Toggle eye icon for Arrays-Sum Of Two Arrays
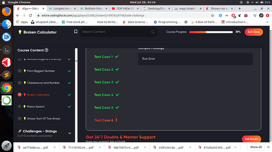This screenshot has height=152, width=272. (20, 119)
